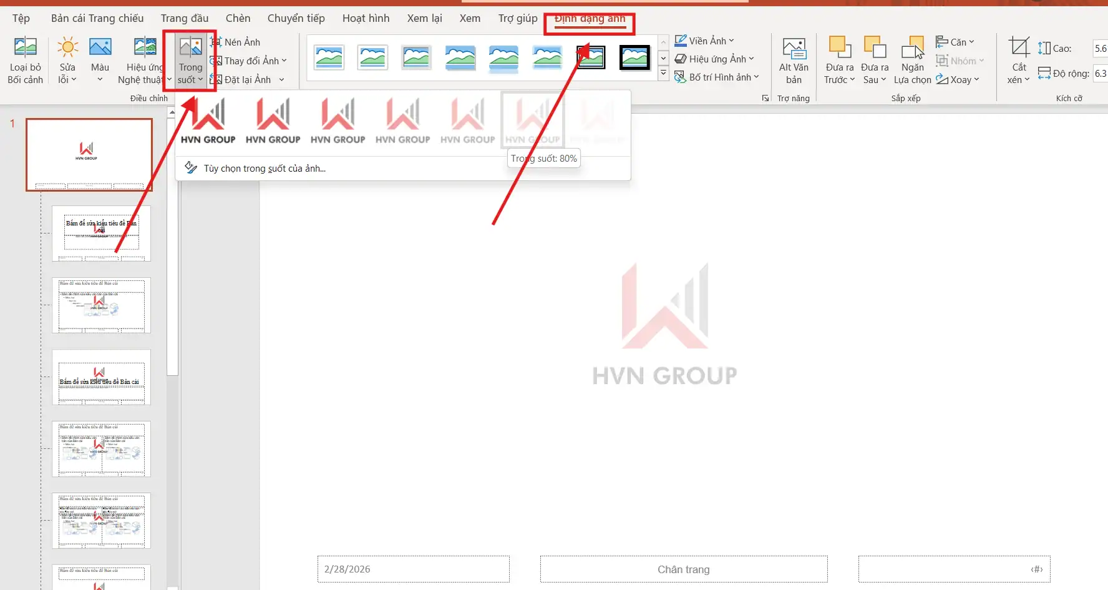
Task: Open the Sửa lỗi correction tool
Action: [66, 59]
